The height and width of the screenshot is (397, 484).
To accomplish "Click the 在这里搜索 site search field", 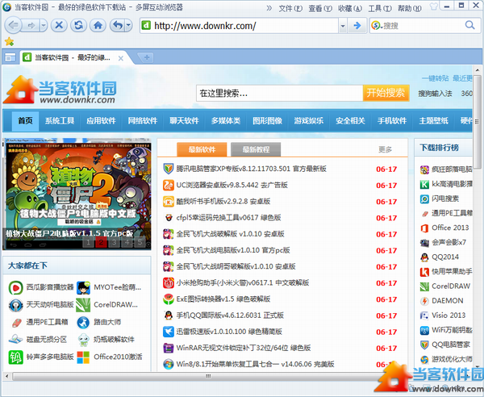I will (x=279, y=93).
